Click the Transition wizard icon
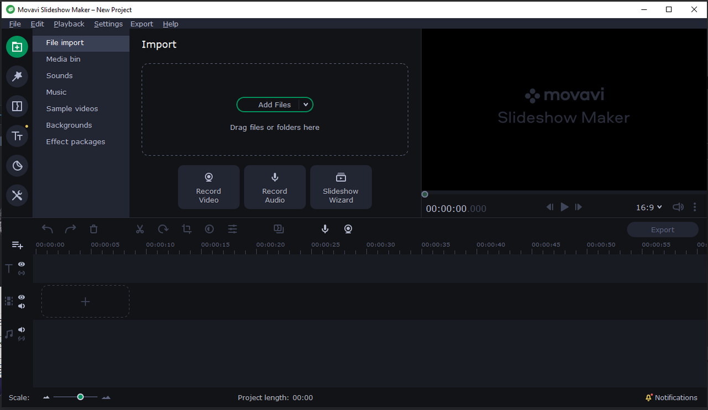Viewport: 708px width, 410px height. click(x=279, y=229)
